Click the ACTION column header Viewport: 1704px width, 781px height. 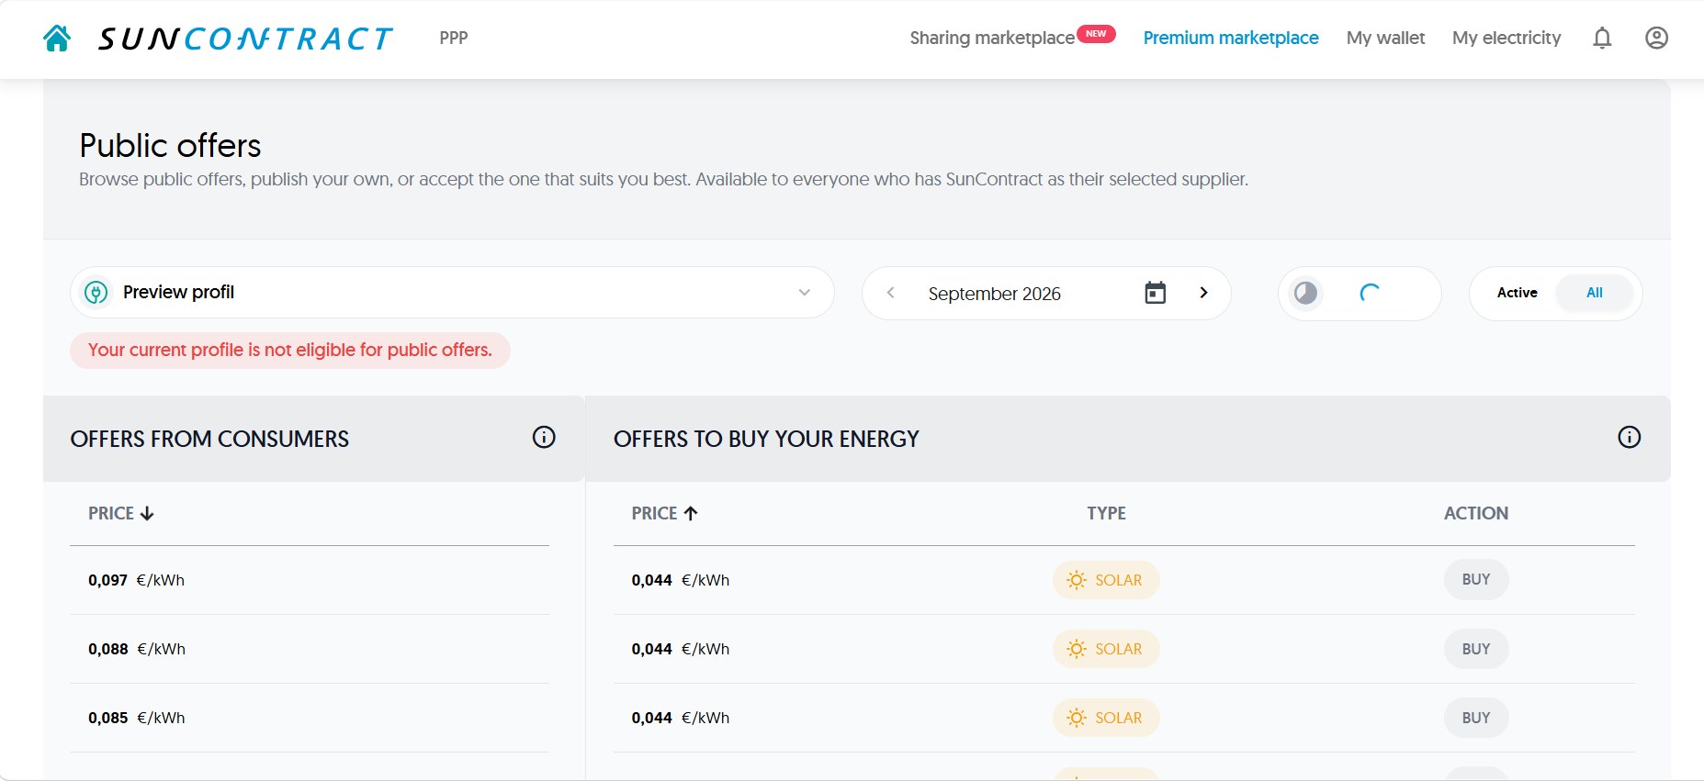(x=1475, y=513)
